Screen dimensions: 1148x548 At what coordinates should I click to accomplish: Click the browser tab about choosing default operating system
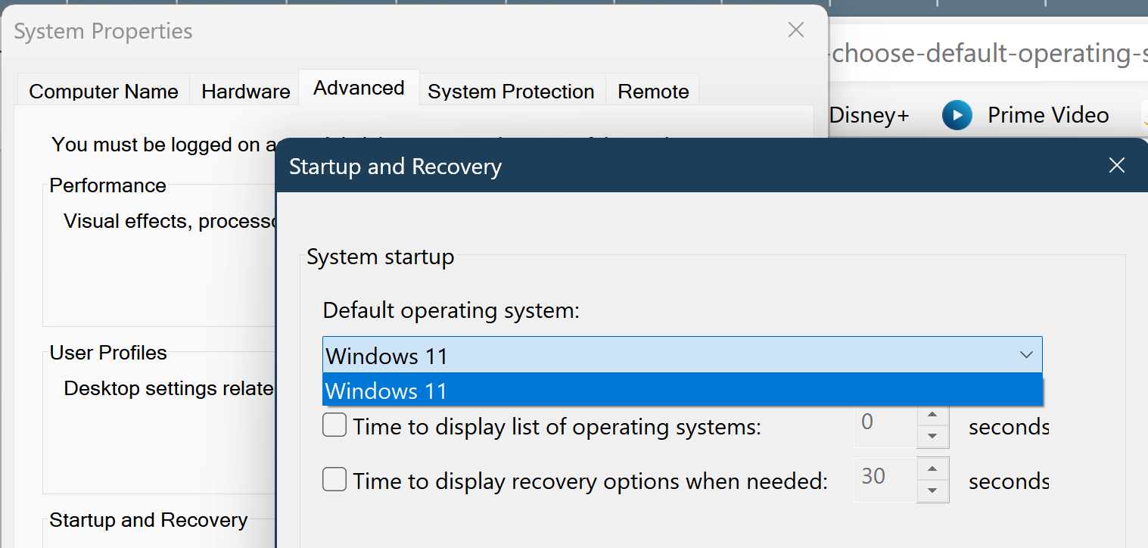tap(984, 53)
